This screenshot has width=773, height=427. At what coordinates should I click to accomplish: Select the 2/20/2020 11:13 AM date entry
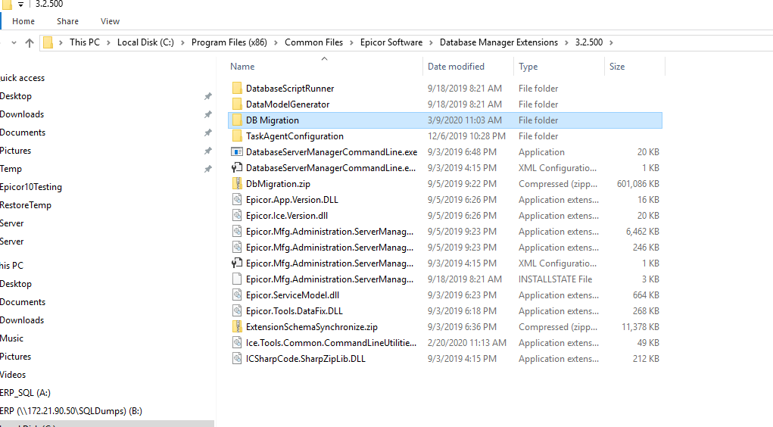[x=467, y=343]
